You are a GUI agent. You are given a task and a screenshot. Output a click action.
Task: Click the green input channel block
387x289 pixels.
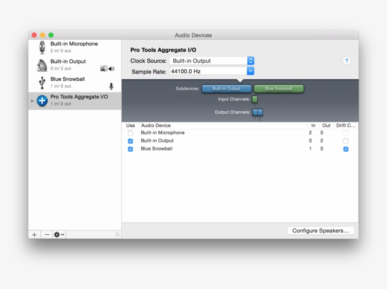point(255,99)
